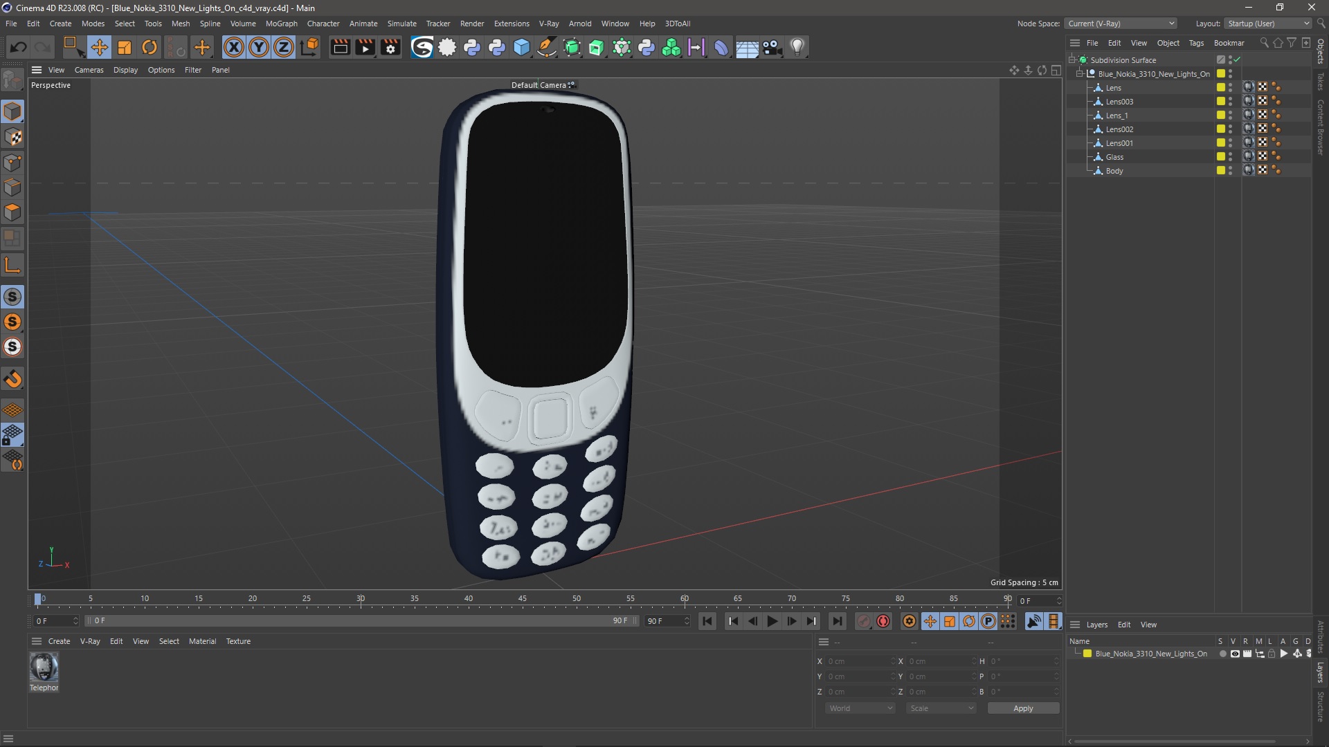Screen dimensions: 1329x747
Task: Click the light bulb icon
Action: click(797, 47)
